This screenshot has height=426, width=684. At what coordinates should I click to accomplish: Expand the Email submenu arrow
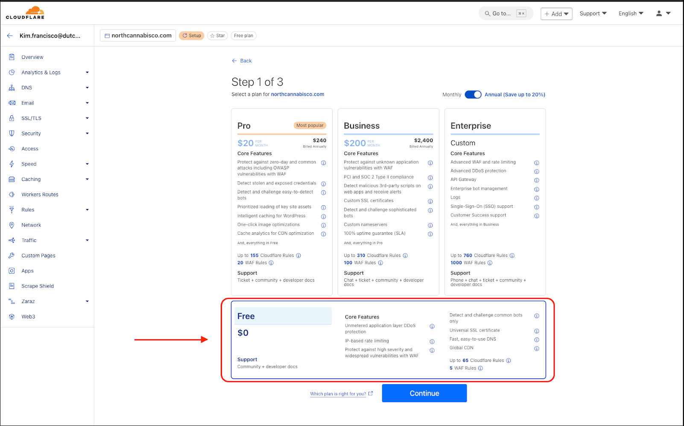(87, 103)
